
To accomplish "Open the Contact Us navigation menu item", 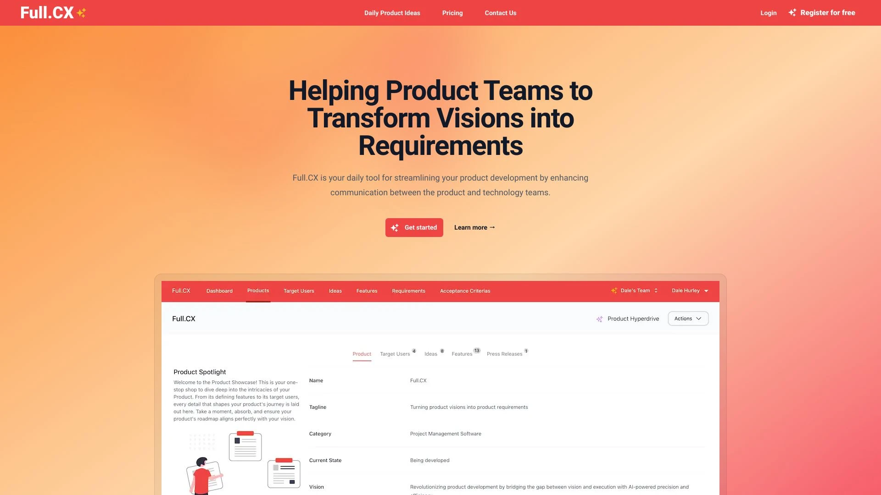I will pyautogui.click(x=501, y=13).
